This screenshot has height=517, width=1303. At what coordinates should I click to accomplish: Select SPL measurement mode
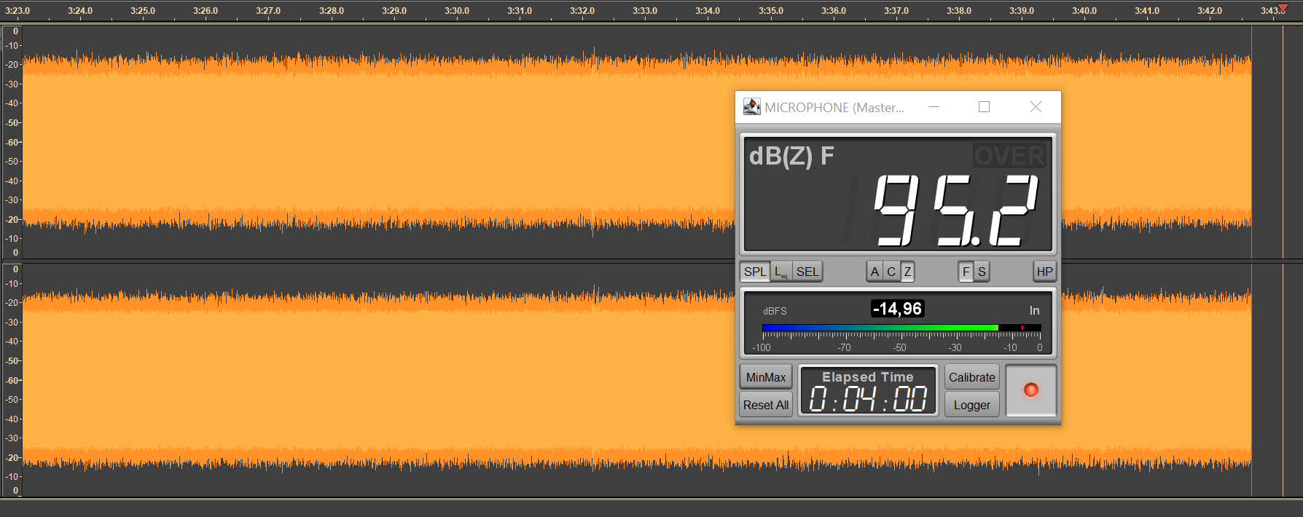pos(755,272)
